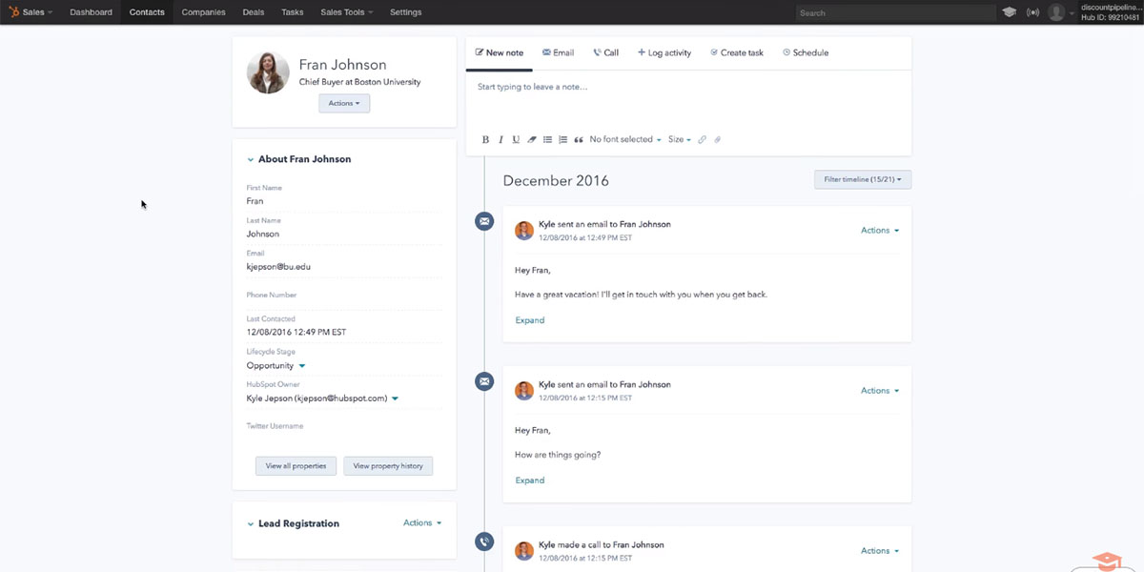Toggle bold formatting in note editor
The height and width of the screenshot is (572, 1144).
[485, 139]
